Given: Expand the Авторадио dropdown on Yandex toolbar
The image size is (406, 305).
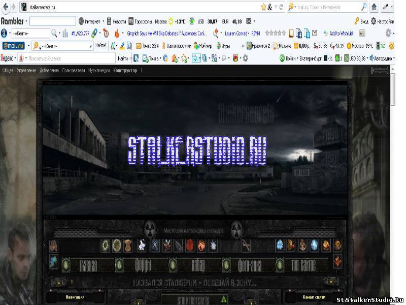Looking at the screenshot, I should pos(394,58).
